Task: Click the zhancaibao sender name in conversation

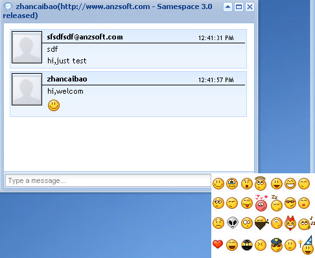Action: pos(67,79)
